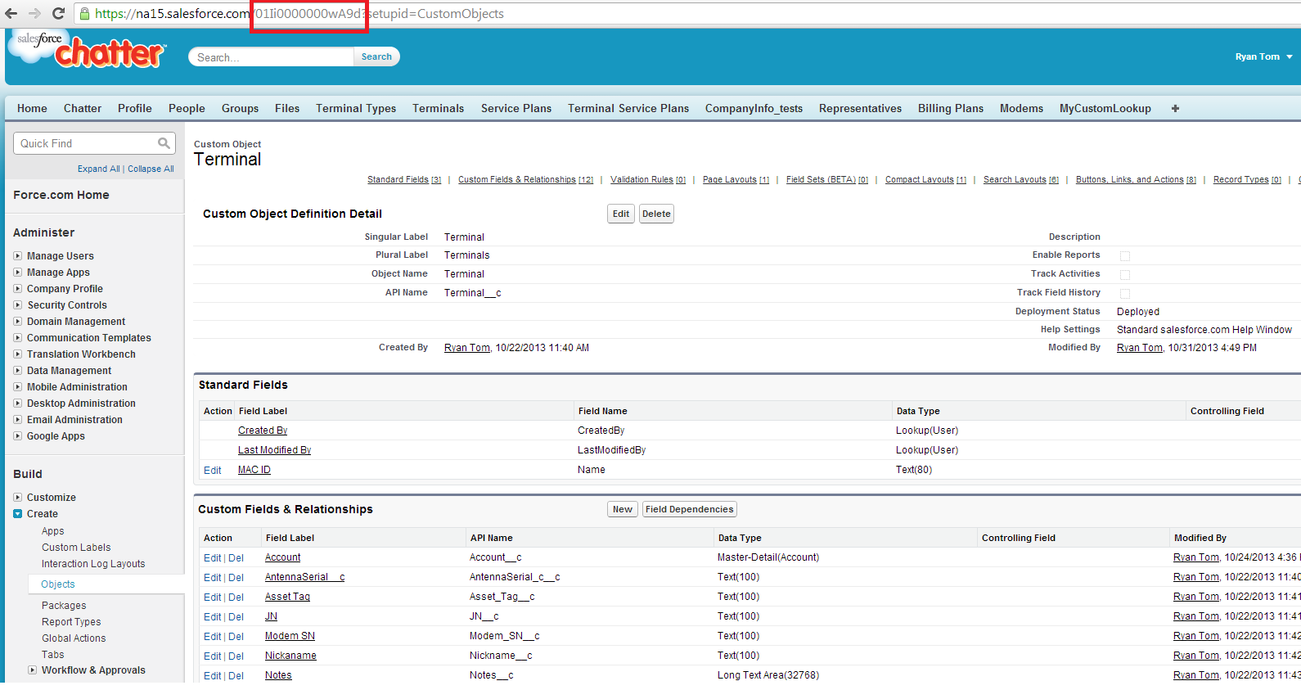This screenshot has height=699, width=1301.
Task: Click the plus icon for all tabs
Action: coord(1175,108)
